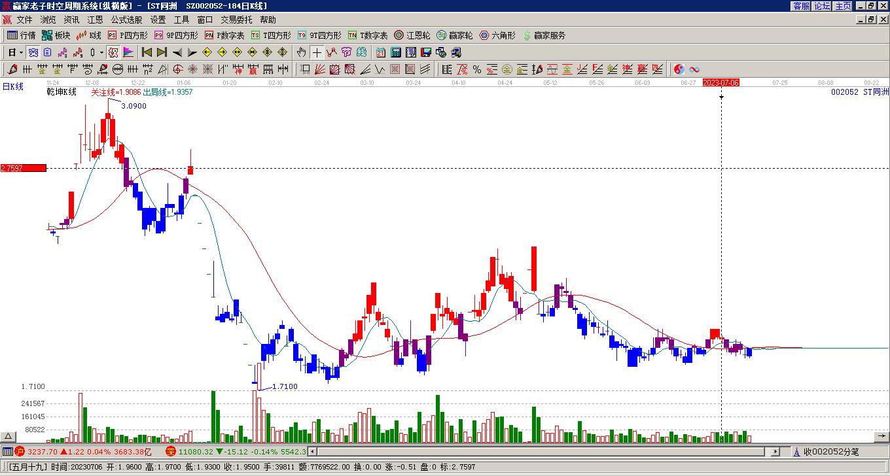Open the T数字表 tool

pos(368,35)
